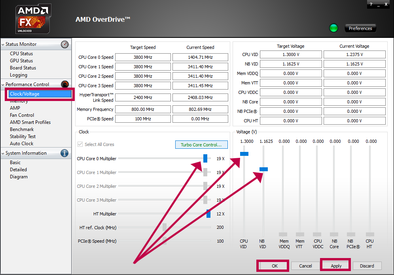Click the Performance Control speedometer icon
The image size is (394, 275).
coord(65,84)
